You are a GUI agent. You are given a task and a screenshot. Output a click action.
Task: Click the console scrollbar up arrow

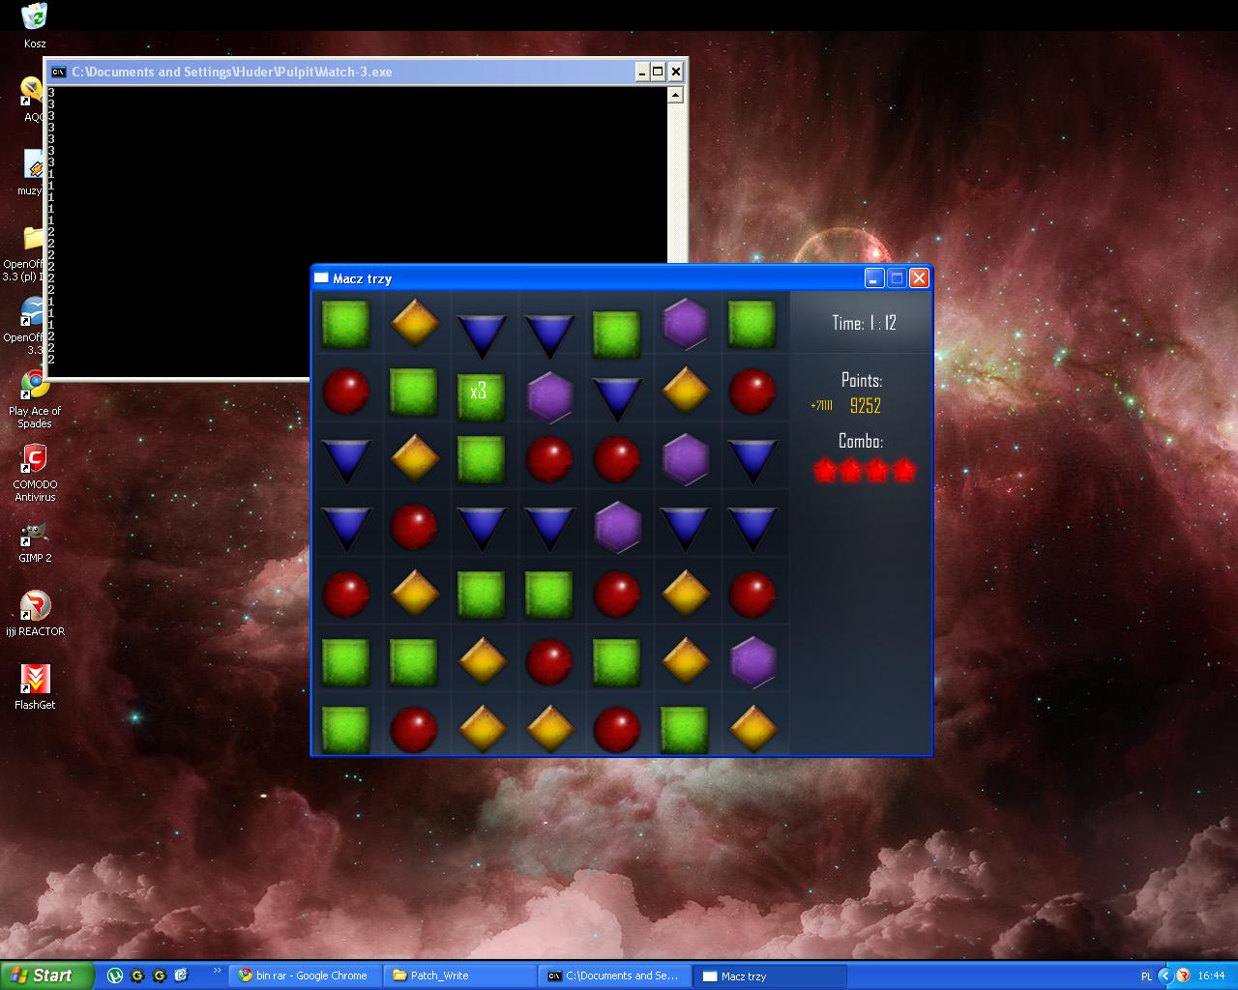[675, 95]
